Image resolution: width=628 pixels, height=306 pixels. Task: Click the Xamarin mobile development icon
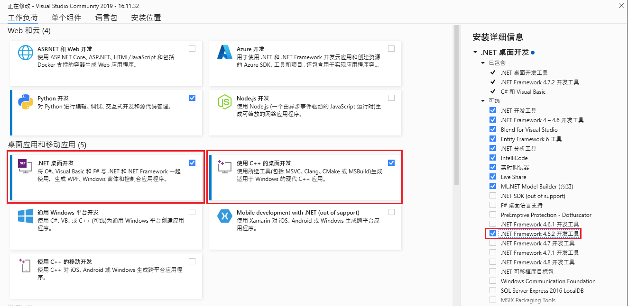pos(224,216)
